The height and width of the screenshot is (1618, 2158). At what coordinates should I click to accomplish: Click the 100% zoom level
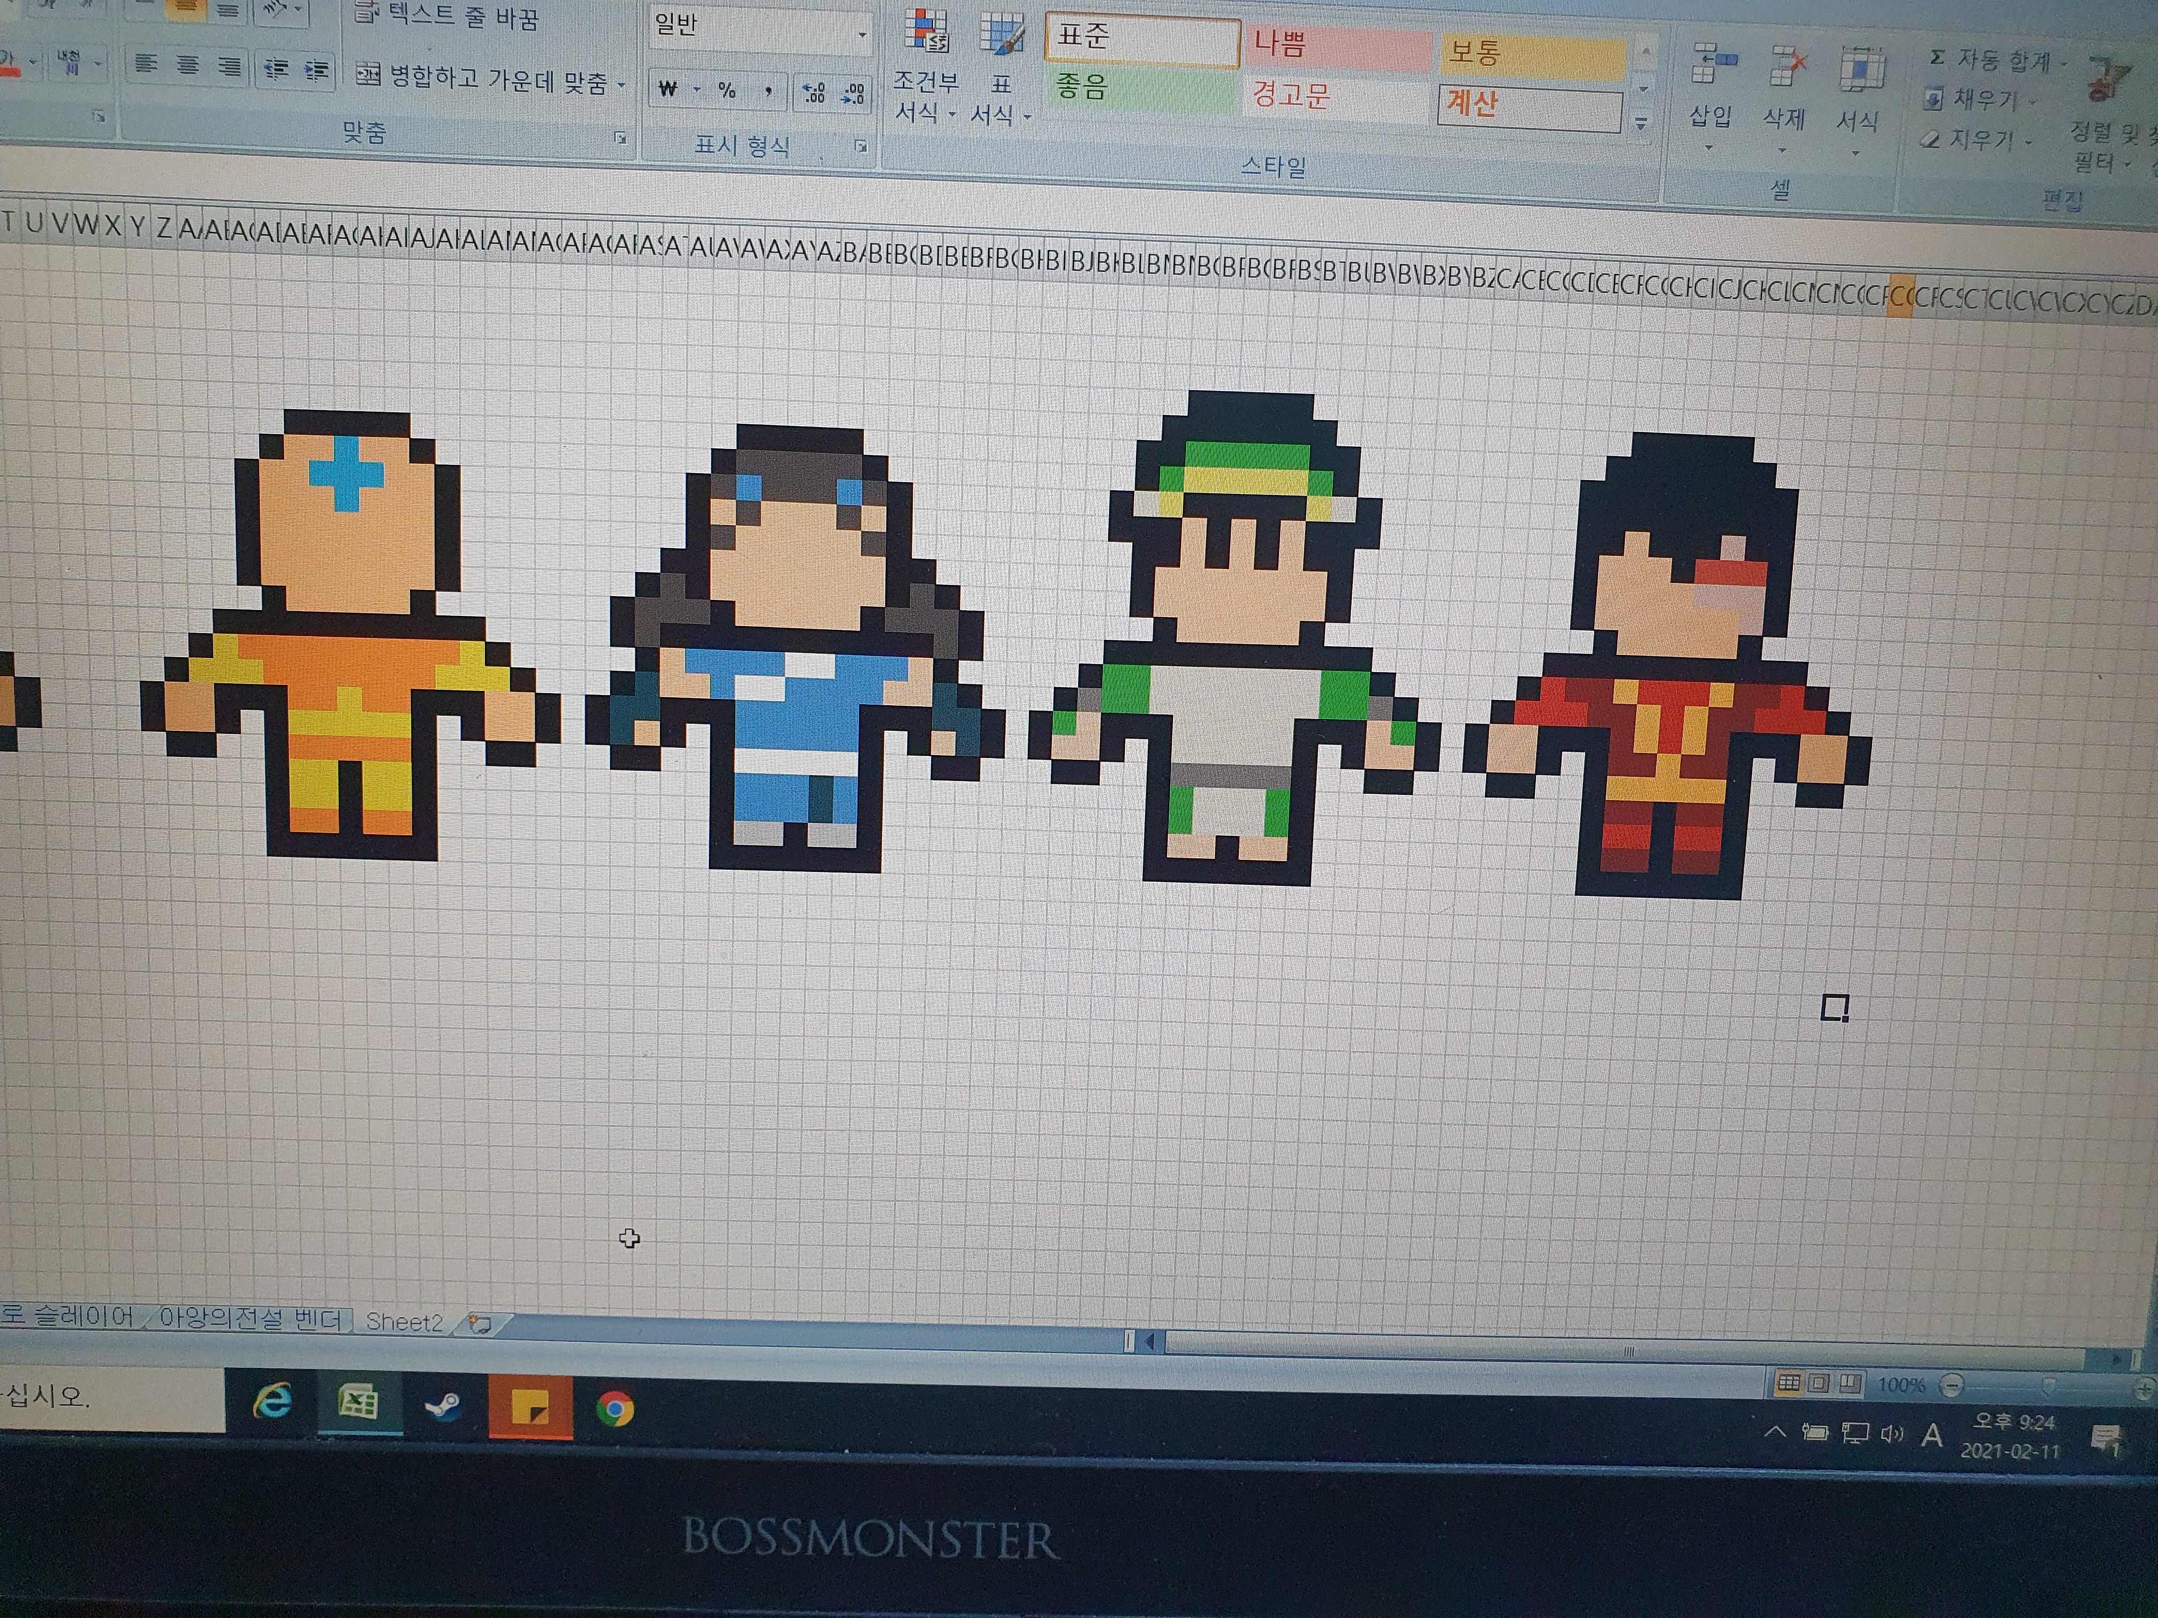(1902, 1385)
